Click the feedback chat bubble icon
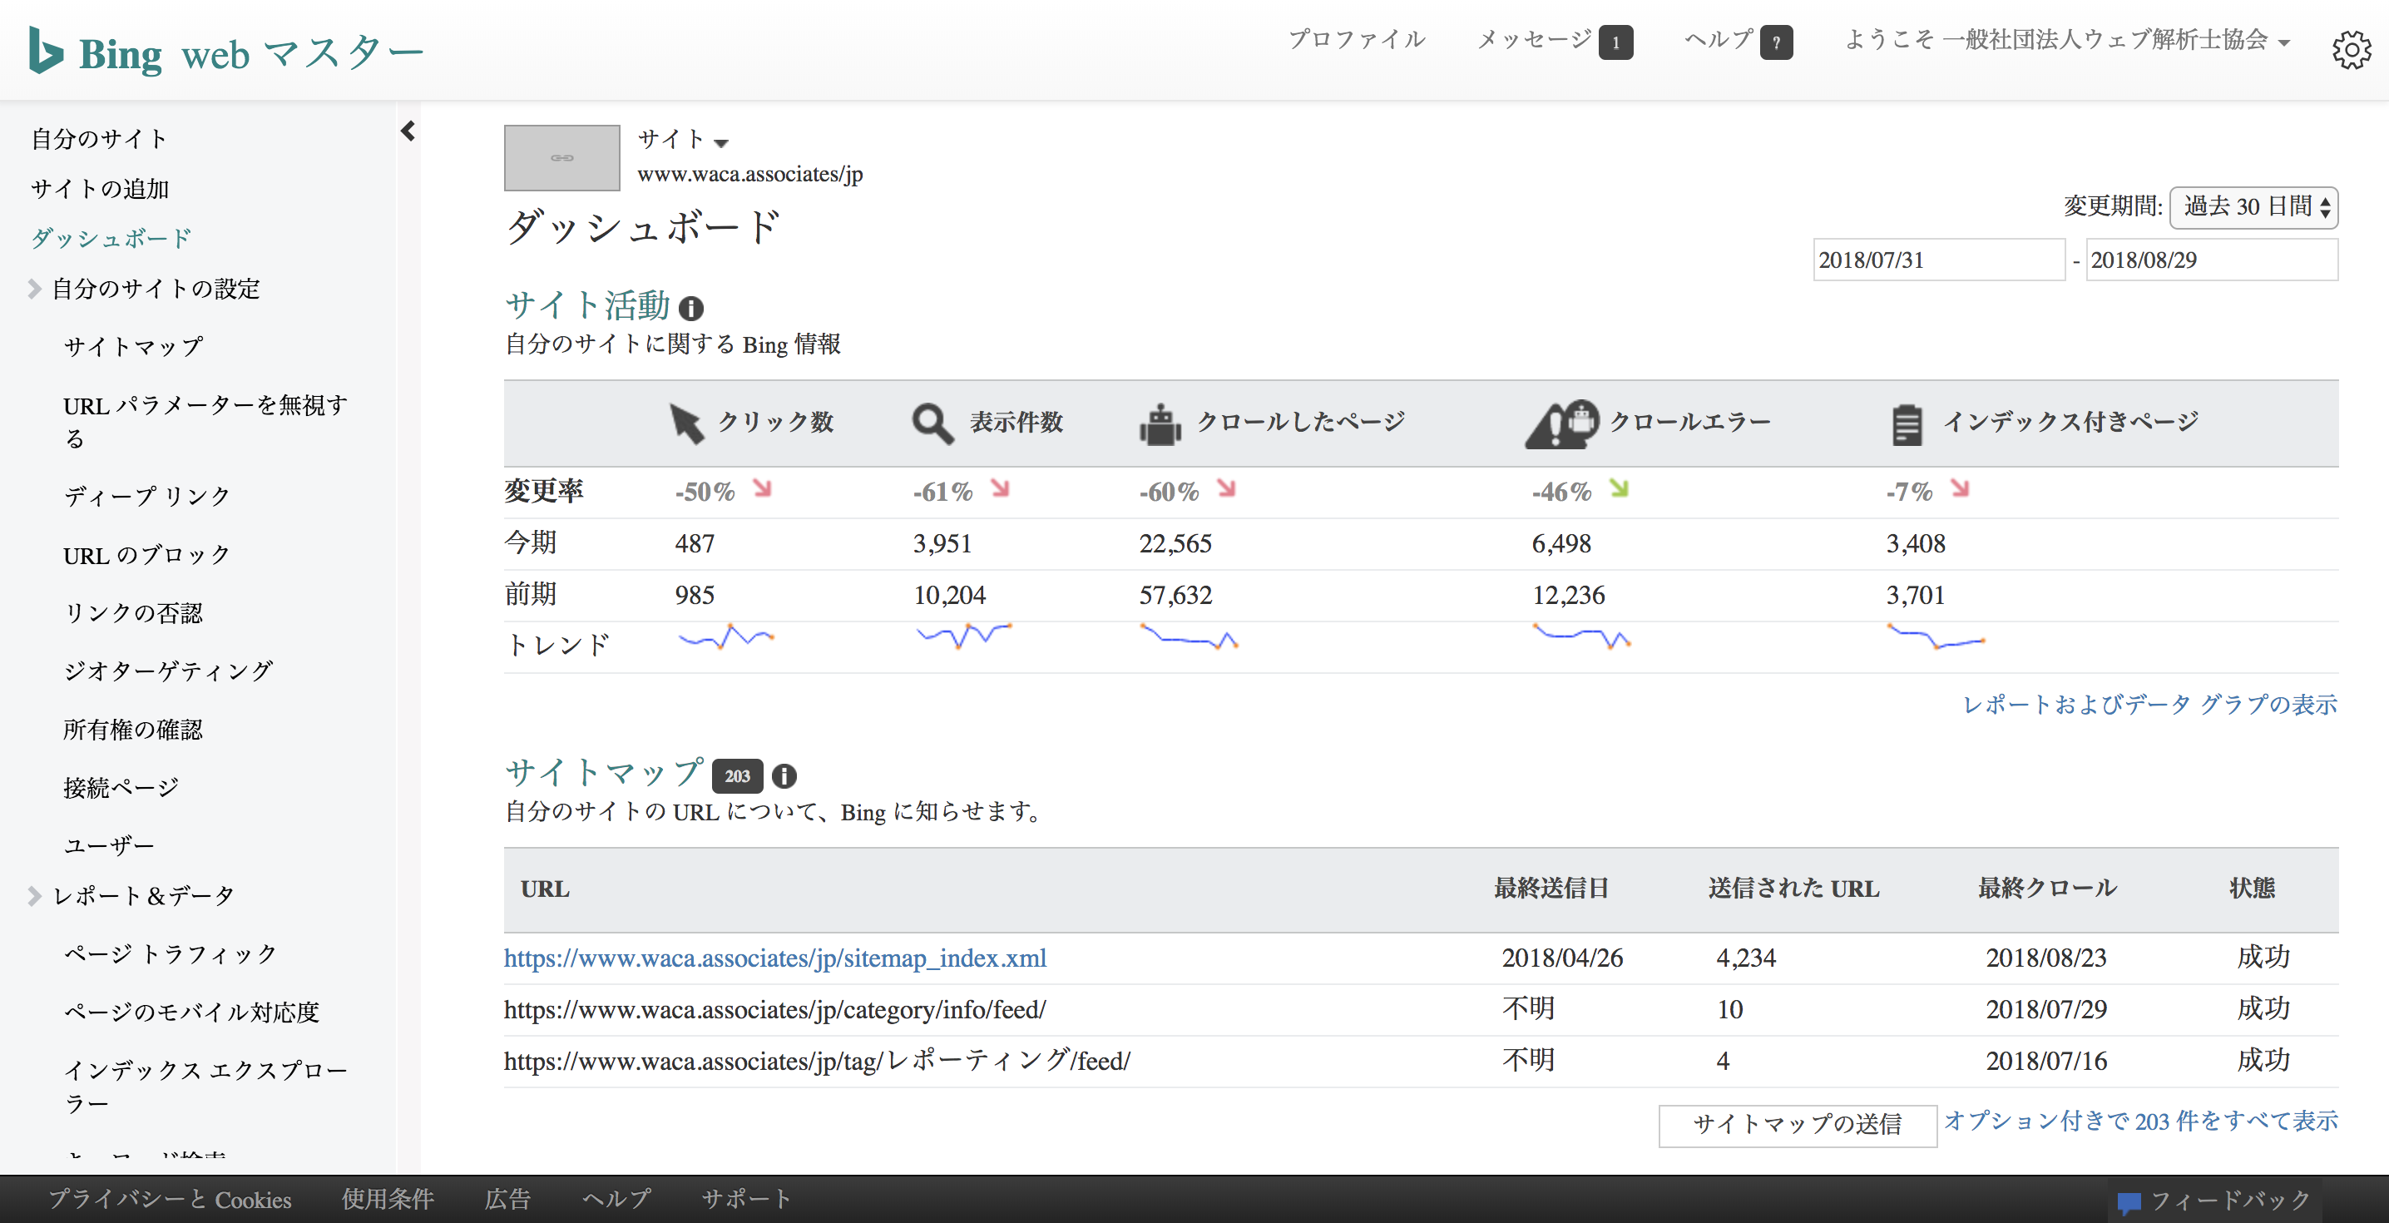2389x1223 pixels. (x=2129, y=1202)
